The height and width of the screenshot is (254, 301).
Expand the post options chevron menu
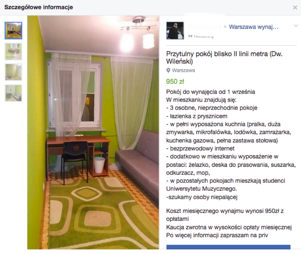tap(296, 26)
